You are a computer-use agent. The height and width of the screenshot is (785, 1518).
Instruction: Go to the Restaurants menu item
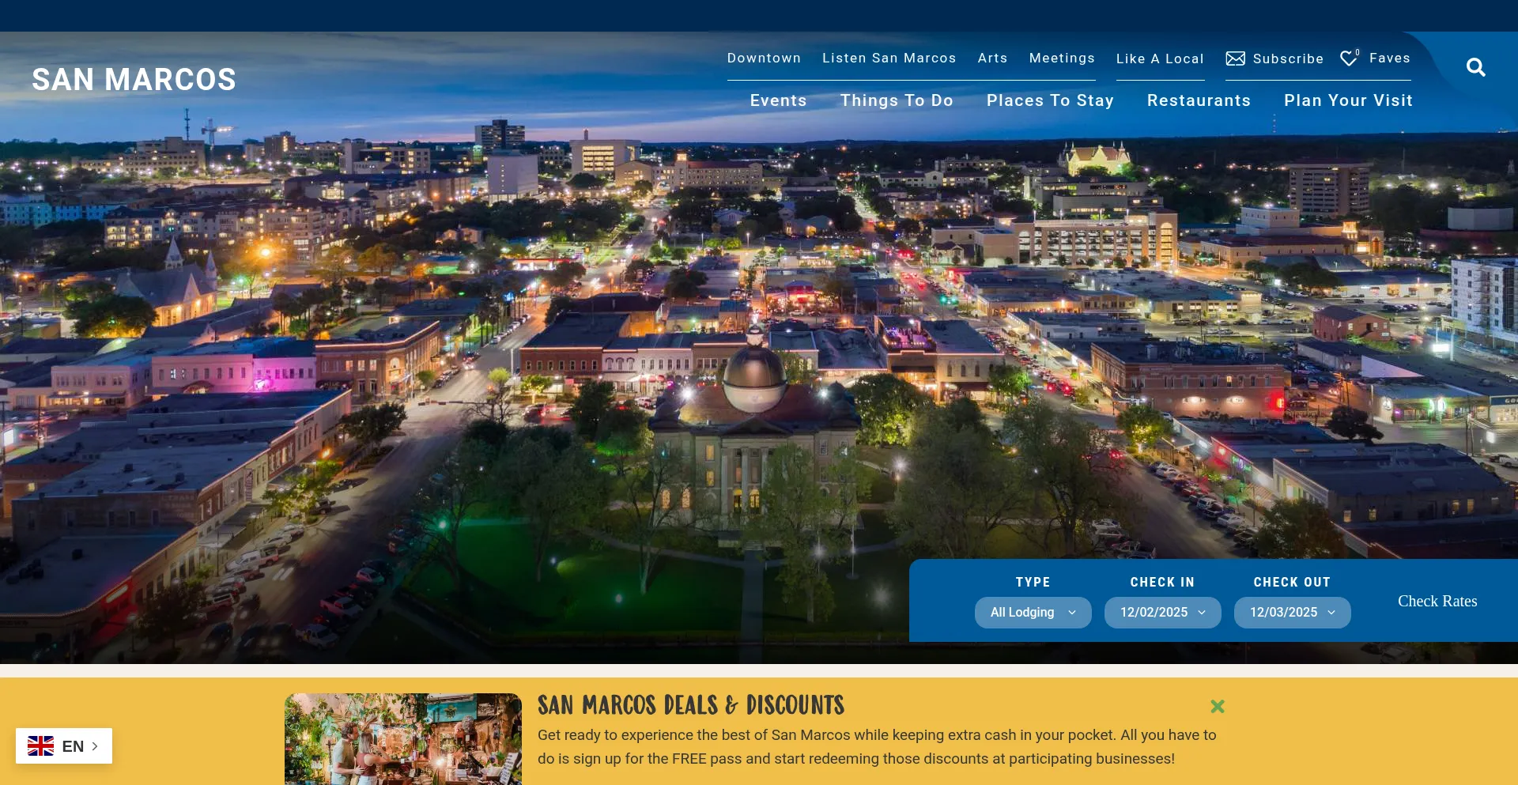click(1199, 100)
